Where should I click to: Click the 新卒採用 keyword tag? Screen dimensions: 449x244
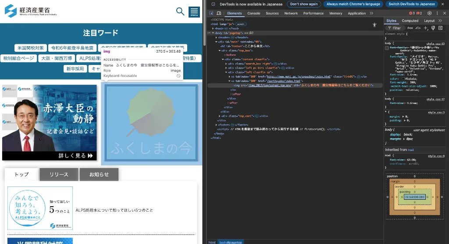(x=75, y=69)
